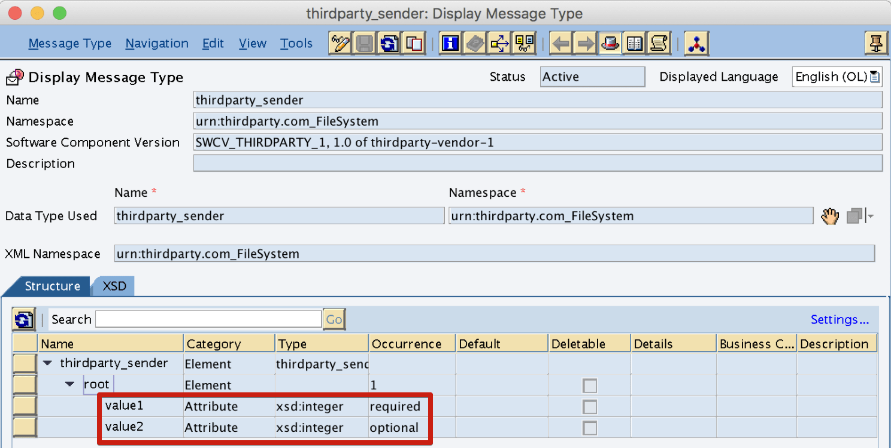The width and height of the screenshot is (891, 448).
Task: Collapse the thirdparty_sender tree node
Action: pos(48,363)
